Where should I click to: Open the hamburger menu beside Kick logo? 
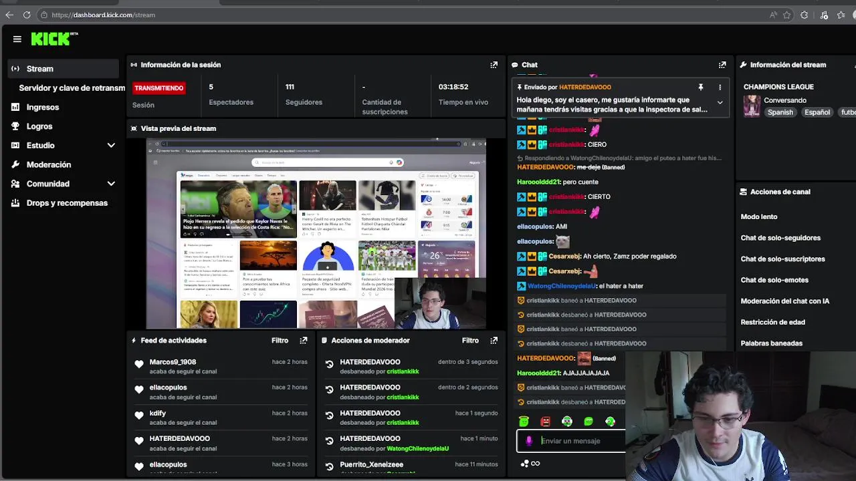tap(17, 39)
